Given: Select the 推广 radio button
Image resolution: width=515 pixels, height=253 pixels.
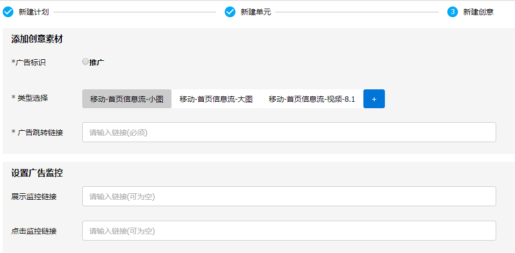Looking at the screenshot, I should pyautogui.click(x=85, y=62).
